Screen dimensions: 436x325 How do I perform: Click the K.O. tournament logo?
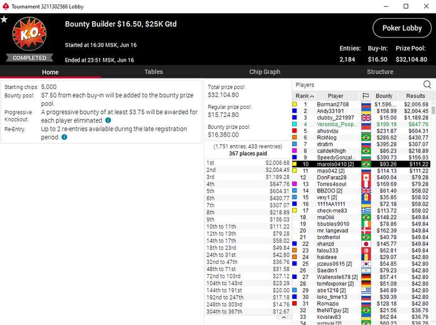click(x=29, y=34)
